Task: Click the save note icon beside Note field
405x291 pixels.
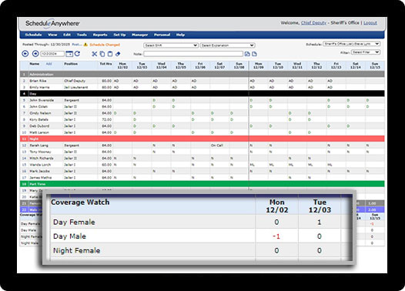Action: (x=247, y=54)
